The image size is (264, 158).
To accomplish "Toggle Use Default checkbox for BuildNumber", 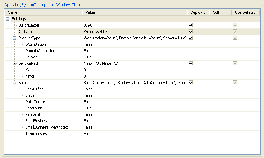I will tap(235, 25).
